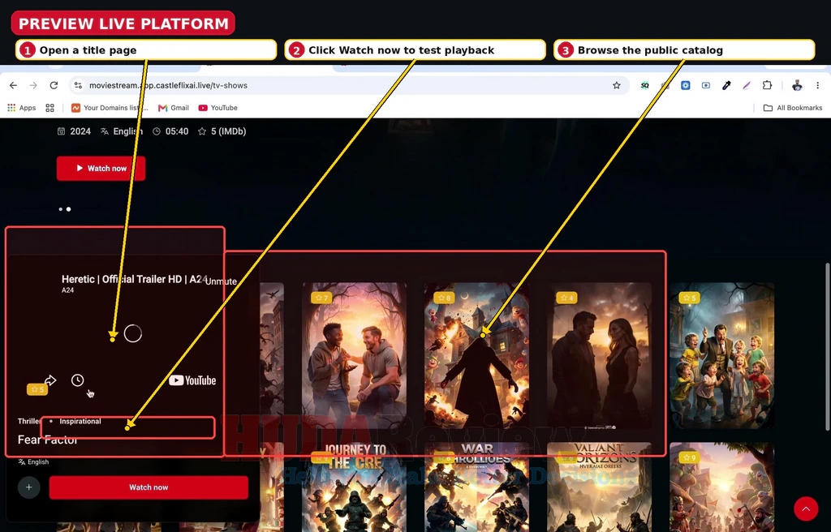This screenshot has width=831, height=532.
Task: Click the Watch later clock icon
Action: [77, 380]
